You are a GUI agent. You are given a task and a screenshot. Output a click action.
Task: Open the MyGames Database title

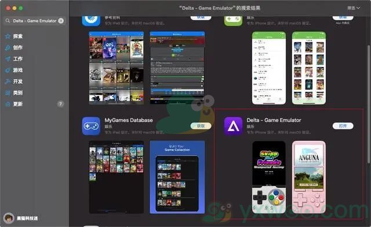click(x=129, y=120)
